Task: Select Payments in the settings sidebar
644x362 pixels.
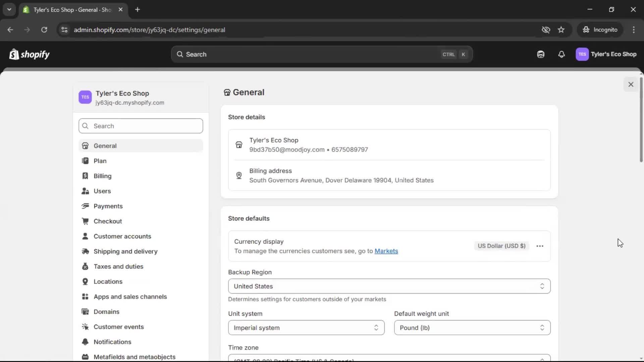Action: click(x=108, y=206)
